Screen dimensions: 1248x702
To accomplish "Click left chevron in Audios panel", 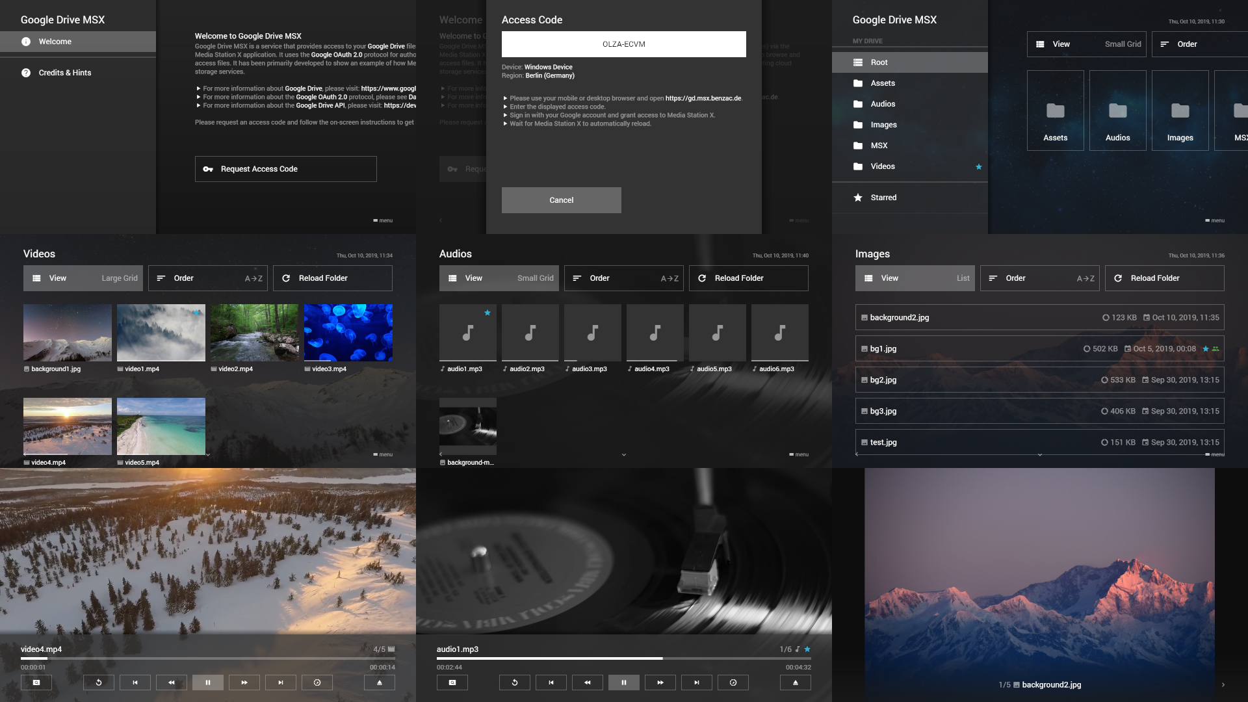I will pyautogui.click(x=441, y=454).
